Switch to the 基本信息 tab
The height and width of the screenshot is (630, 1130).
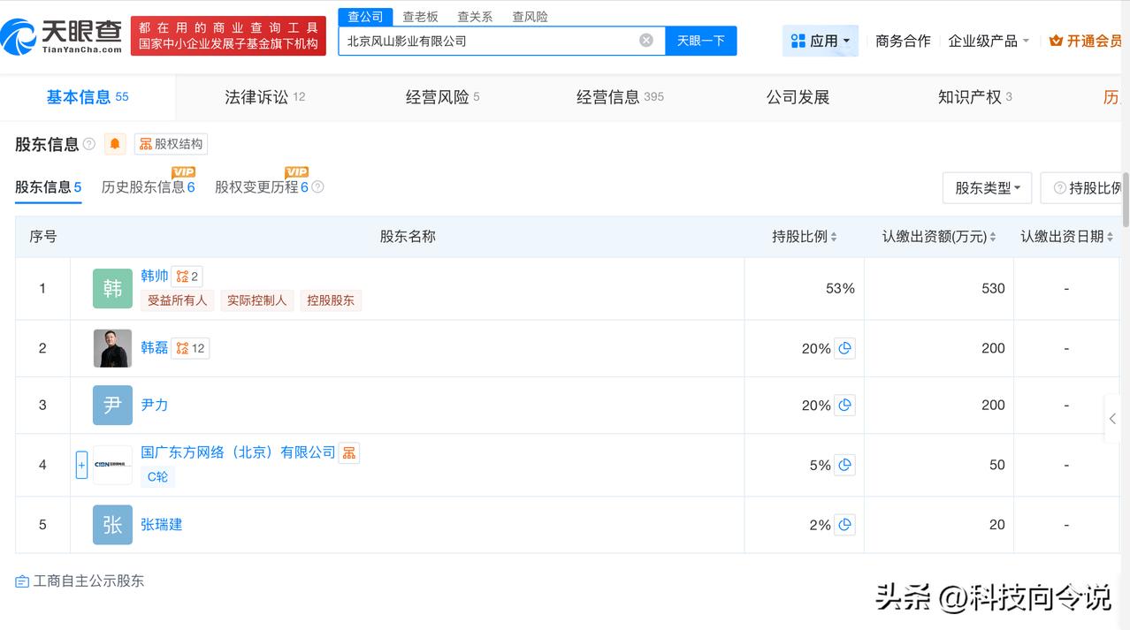click(x=88, y=97)
